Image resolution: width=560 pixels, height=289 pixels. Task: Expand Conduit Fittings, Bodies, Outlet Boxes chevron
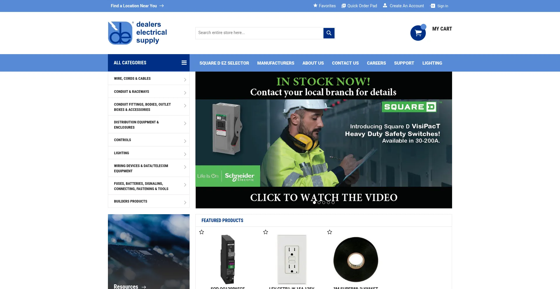(x=185, y=106)
